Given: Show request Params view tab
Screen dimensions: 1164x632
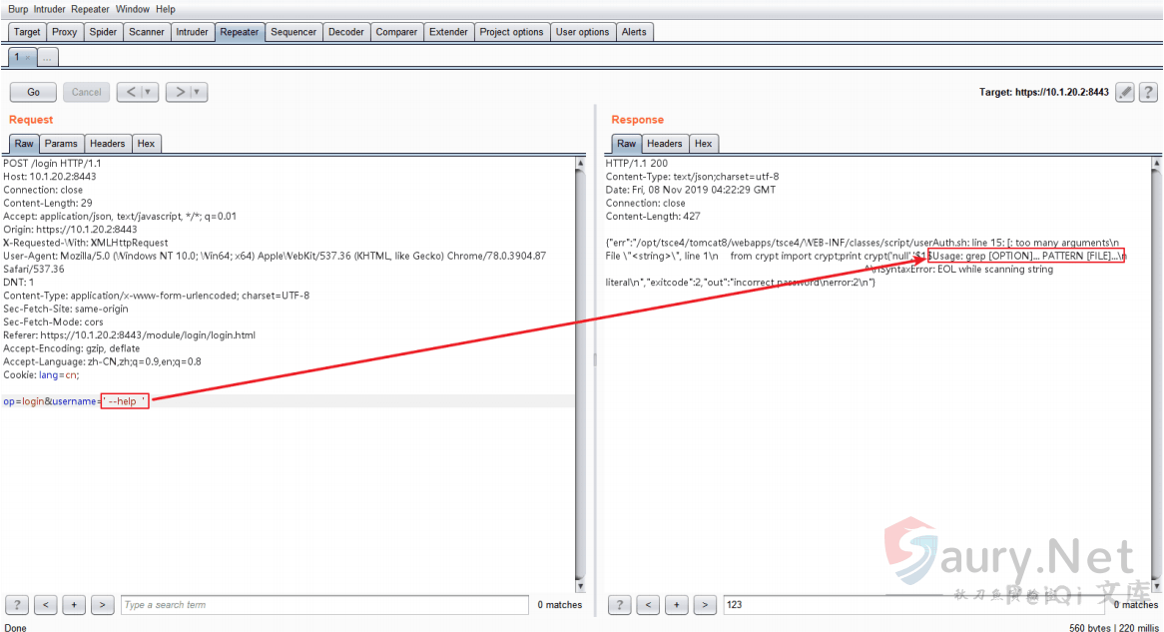Looking at the screenshot, I should coord(61,144).
